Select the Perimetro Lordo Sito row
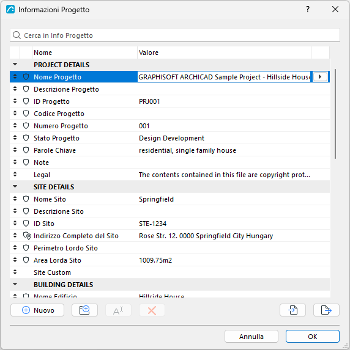Viewport: 350px width, 350px height. click(x=169, y=248)
